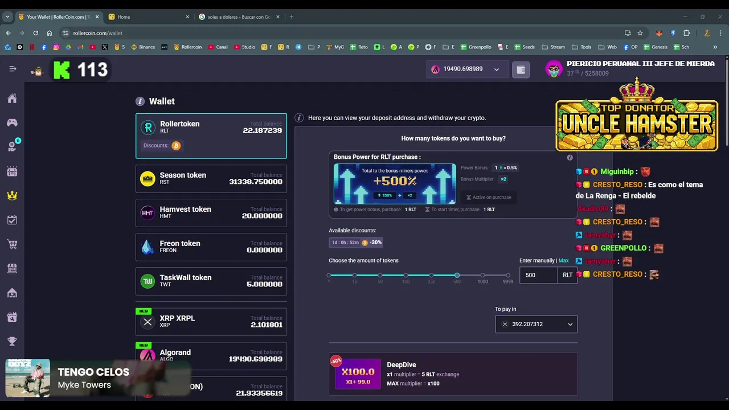Open Chrome three-dot menu
The height and width of the screenshot is (410, 729).
[720, 33]
